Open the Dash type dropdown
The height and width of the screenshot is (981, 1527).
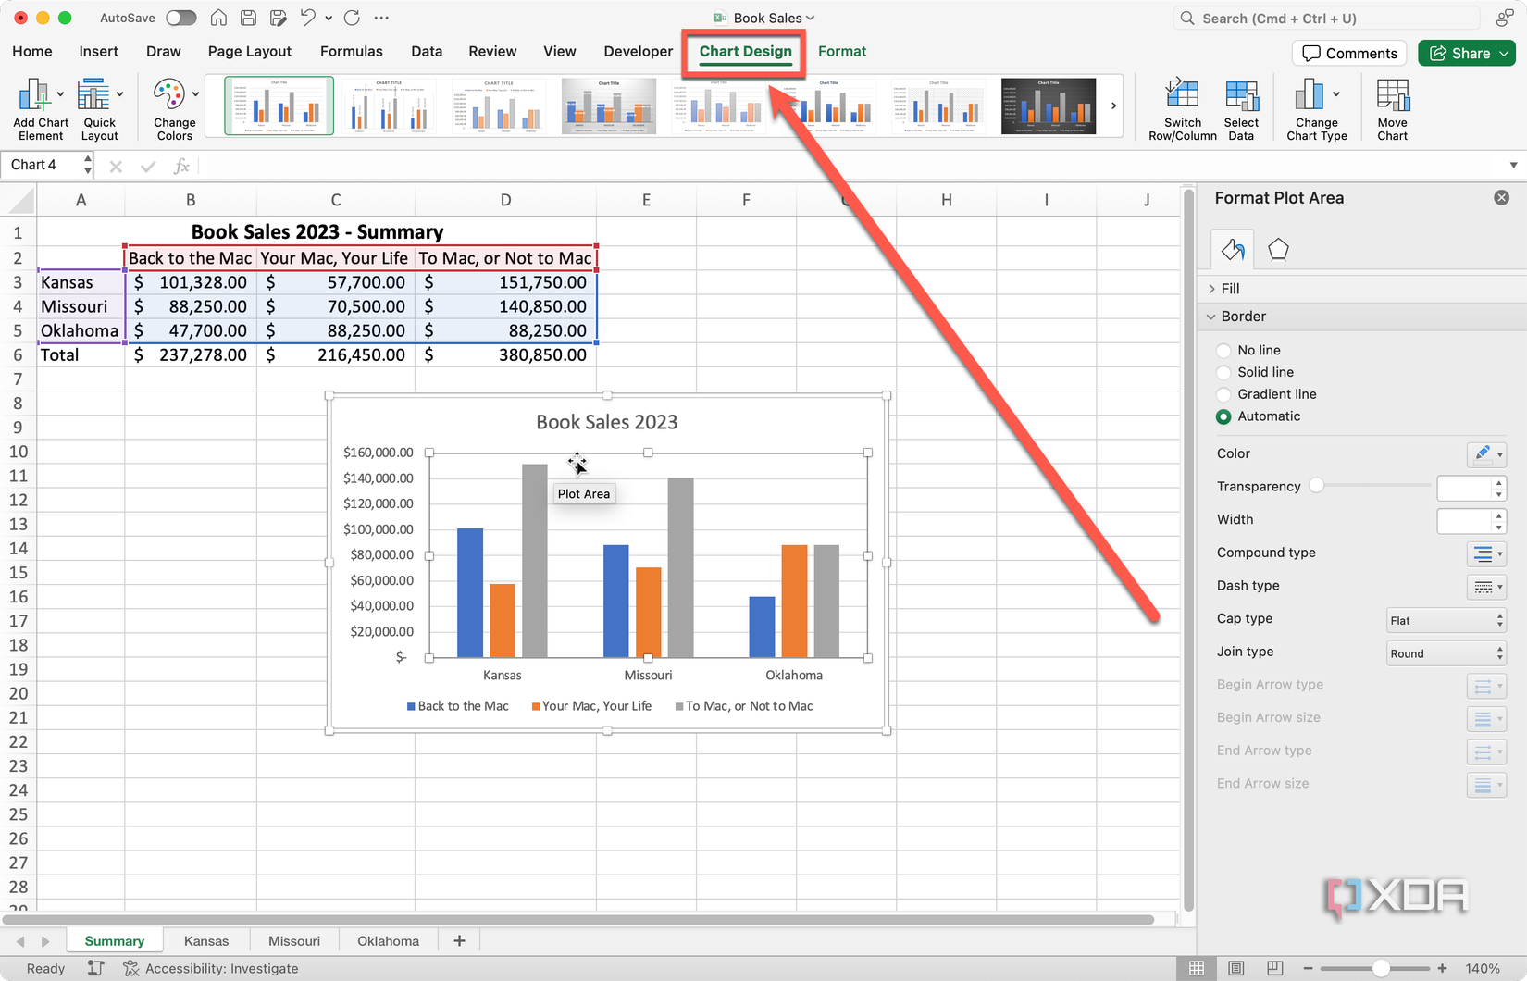[x=1486, y=587]
